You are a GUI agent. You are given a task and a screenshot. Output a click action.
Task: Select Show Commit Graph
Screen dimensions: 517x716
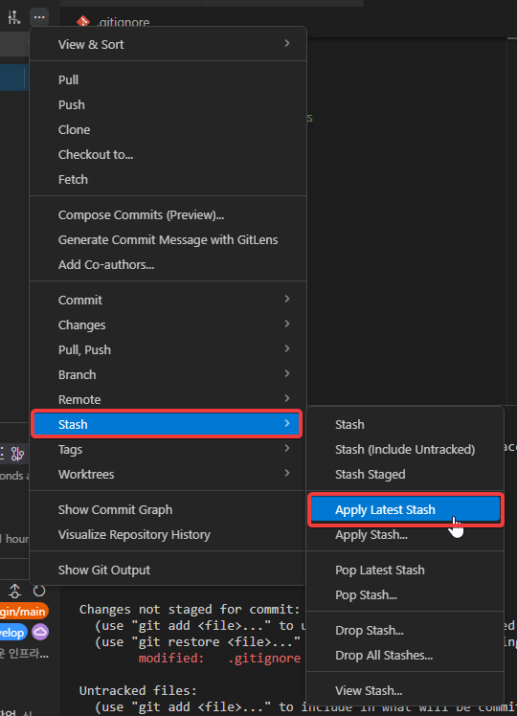click(168, 509)
